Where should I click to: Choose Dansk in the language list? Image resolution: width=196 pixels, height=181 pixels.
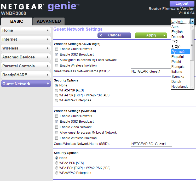(x=180, y=81)
